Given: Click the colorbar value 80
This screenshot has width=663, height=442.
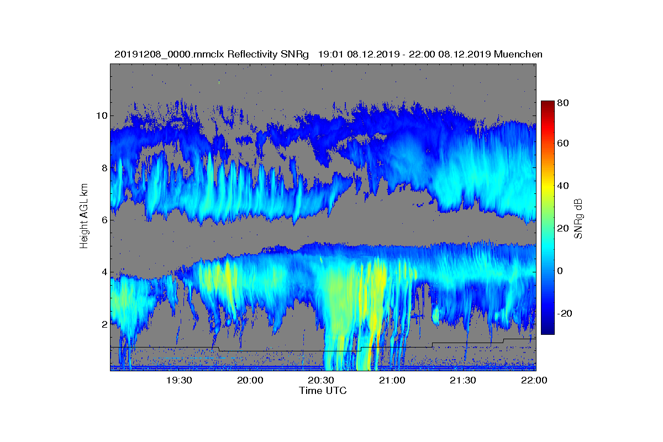Looking at the screenshot, I should tap(564, 103).
